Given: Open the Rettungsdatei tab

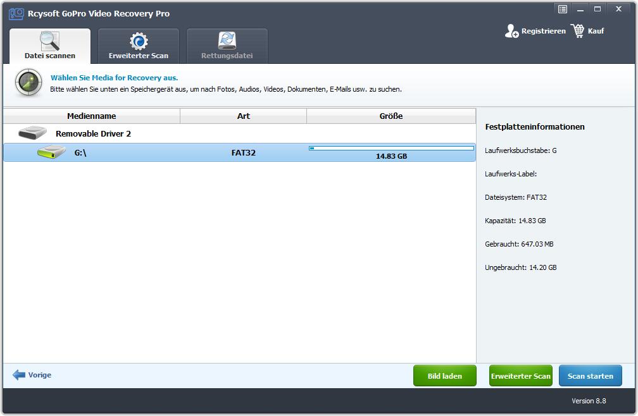Looking at the screenshot, I should point(227,46).
